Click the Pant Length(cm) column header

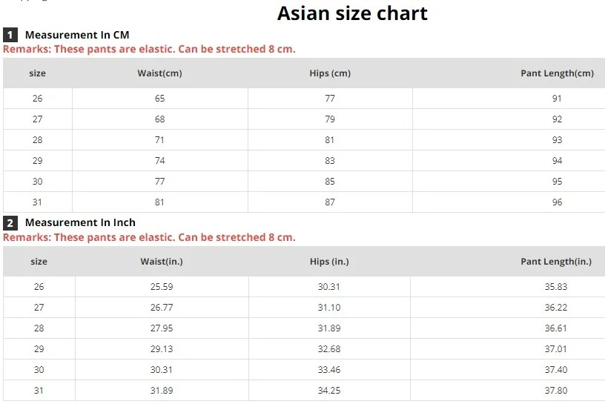click(x=557, y=73)
